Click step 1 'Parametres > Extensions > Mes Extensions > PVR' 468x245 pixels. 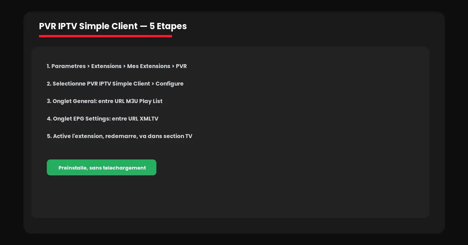coord(117,66)
